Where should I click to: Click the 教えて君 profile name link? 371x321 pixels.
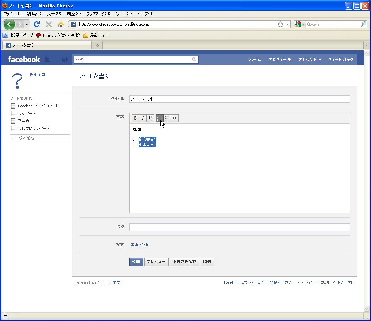point(37,75)
